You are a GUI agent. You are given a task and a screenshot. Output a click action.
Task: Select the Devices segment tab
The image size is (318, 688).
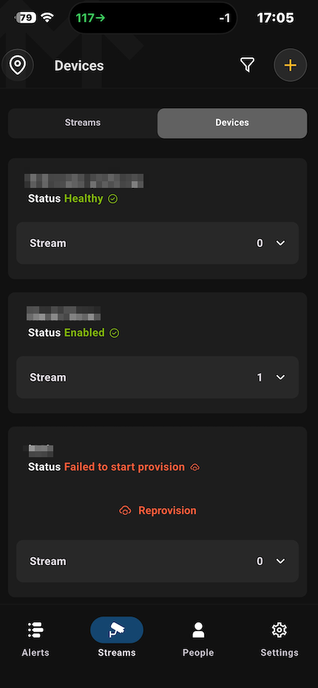click(232, 123)
